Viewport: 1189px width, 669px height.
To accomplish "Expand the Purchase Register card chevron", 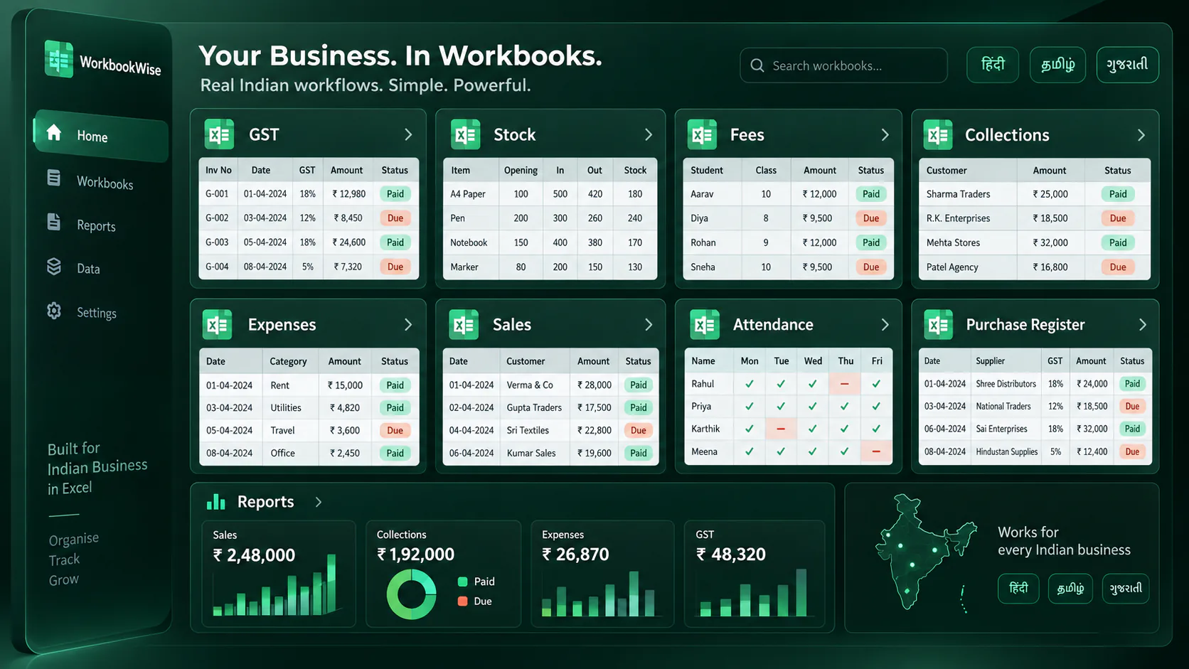I will [1143, 324].
